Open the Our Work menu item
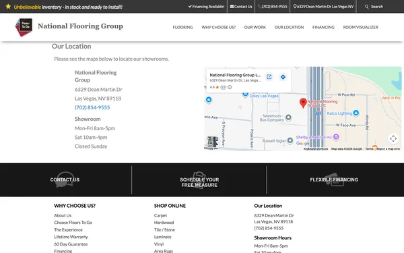The width and height of the screenshot is (404, 253). 255,27
